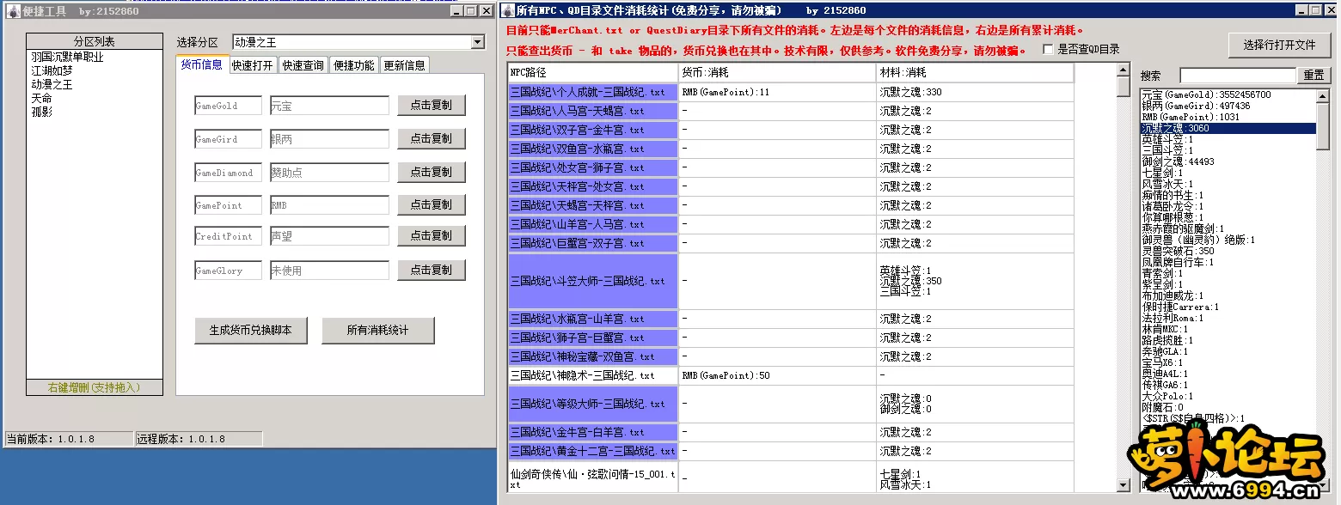Click the 赞助点 currency name field
Image resolution: width=1341 pixels, height=505 pixels.
(x=329, y=173)
